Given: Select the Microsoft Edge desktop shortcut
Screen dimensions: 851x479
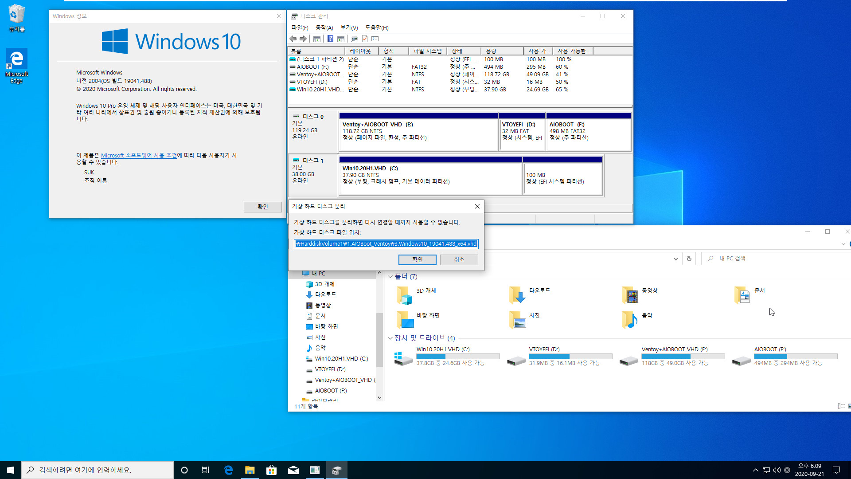Looking at the screenshot, I should pos(17,66).
